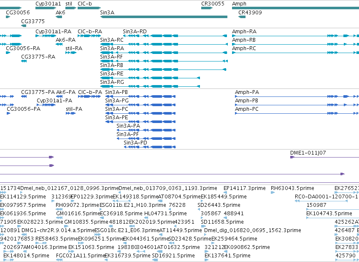Select protein Sin3A-PE
The width and height of the screenshot is (359, 262).
[140, 122]
